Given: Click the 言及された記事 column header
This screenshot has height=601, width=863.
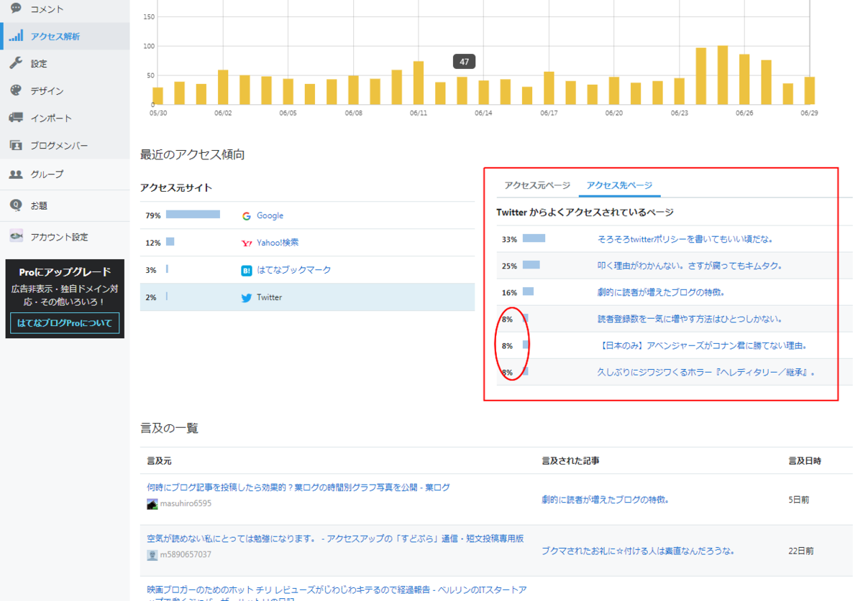Looking at the screenshot, I should [570, 460].
